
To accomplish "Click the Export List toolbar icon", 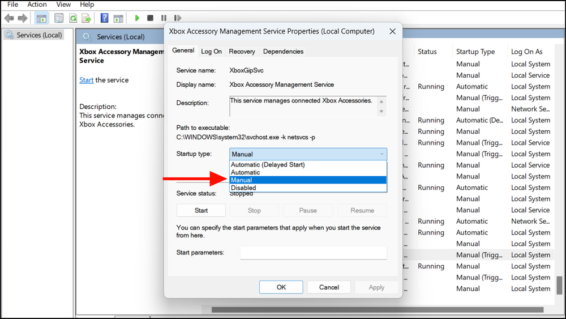I will pos(87,18).
